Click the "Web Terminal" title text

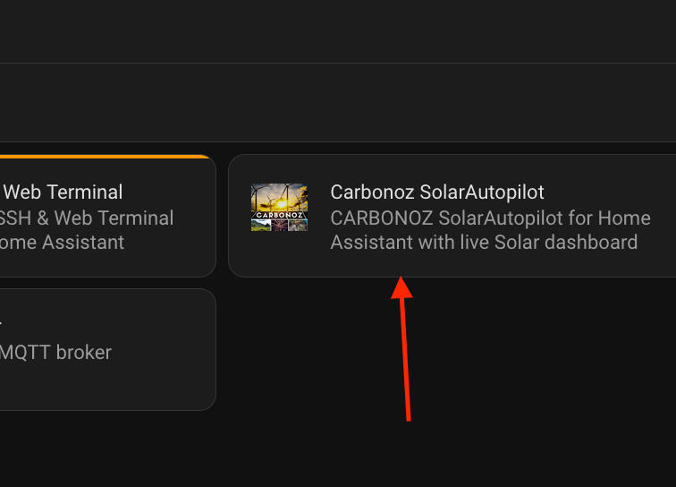point(63,192)
